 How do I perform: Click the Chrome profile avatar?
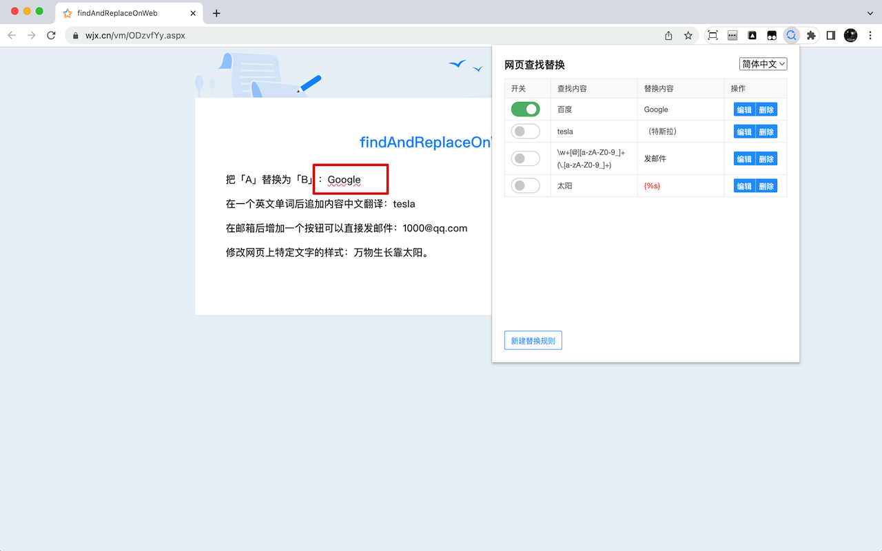pyautogui.click(x=850, y=35)
